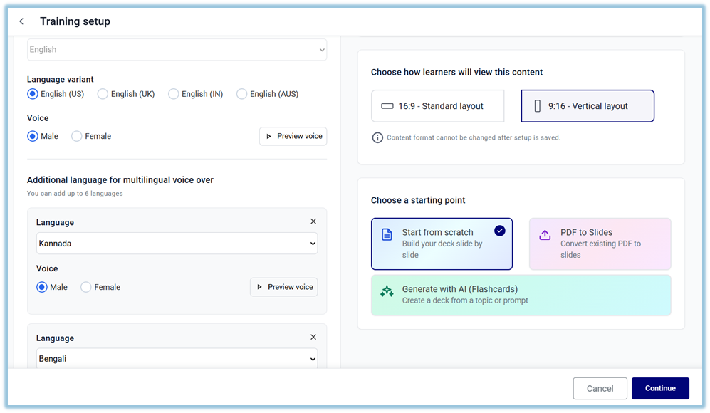Click the upload icon in PDF to Slides
Viewport: 710px width, 413px height.
pyautogui.click(x=545, y=235)
